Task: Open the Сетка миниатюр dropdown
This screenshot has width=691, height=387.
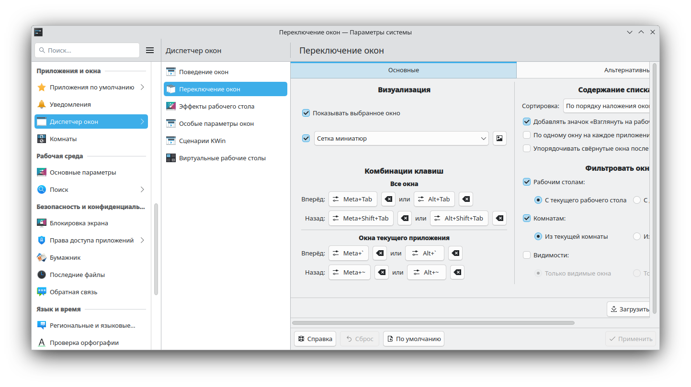Action: (x=401, y=138)
